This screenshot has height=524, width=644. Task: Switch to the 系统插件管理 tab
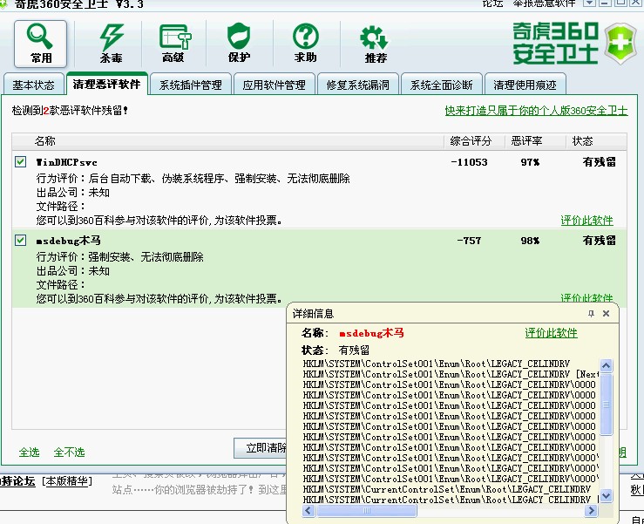pyautogui.click(x=191, y=85)
